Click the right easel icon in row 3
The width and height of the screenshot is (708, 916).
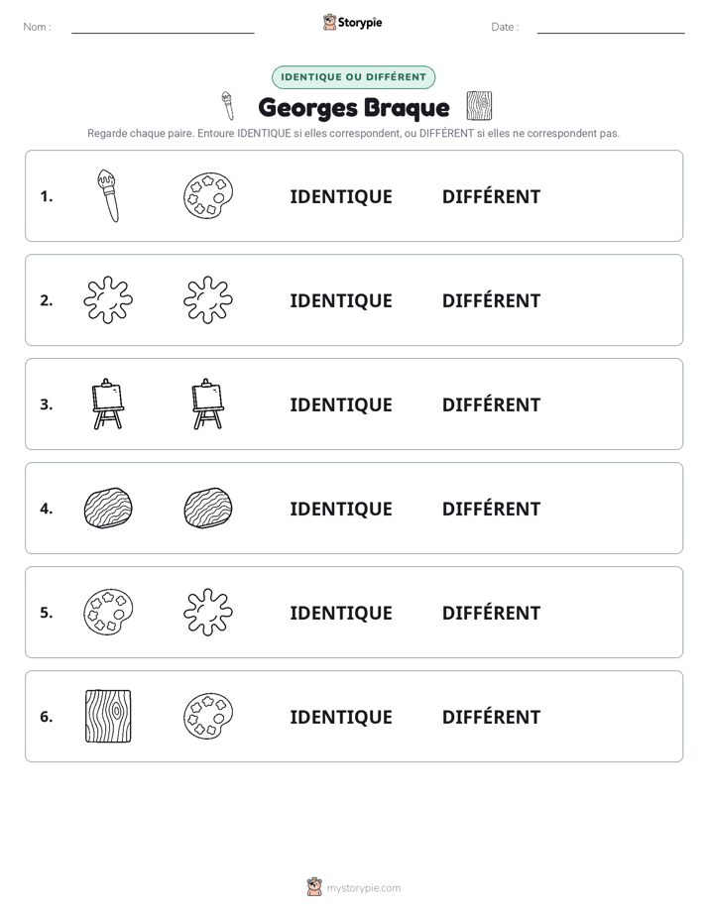[208, 403]
